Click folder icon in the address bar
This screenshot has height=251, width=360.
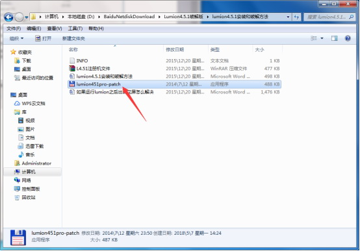(x=34, y=17)
